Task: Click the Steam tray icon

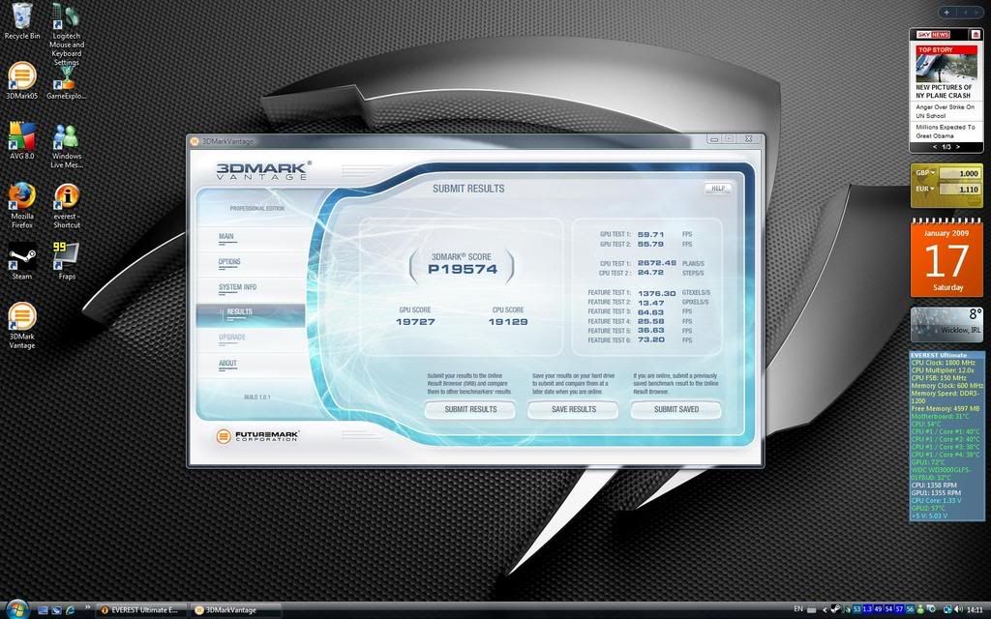Action: coord(836,609)
